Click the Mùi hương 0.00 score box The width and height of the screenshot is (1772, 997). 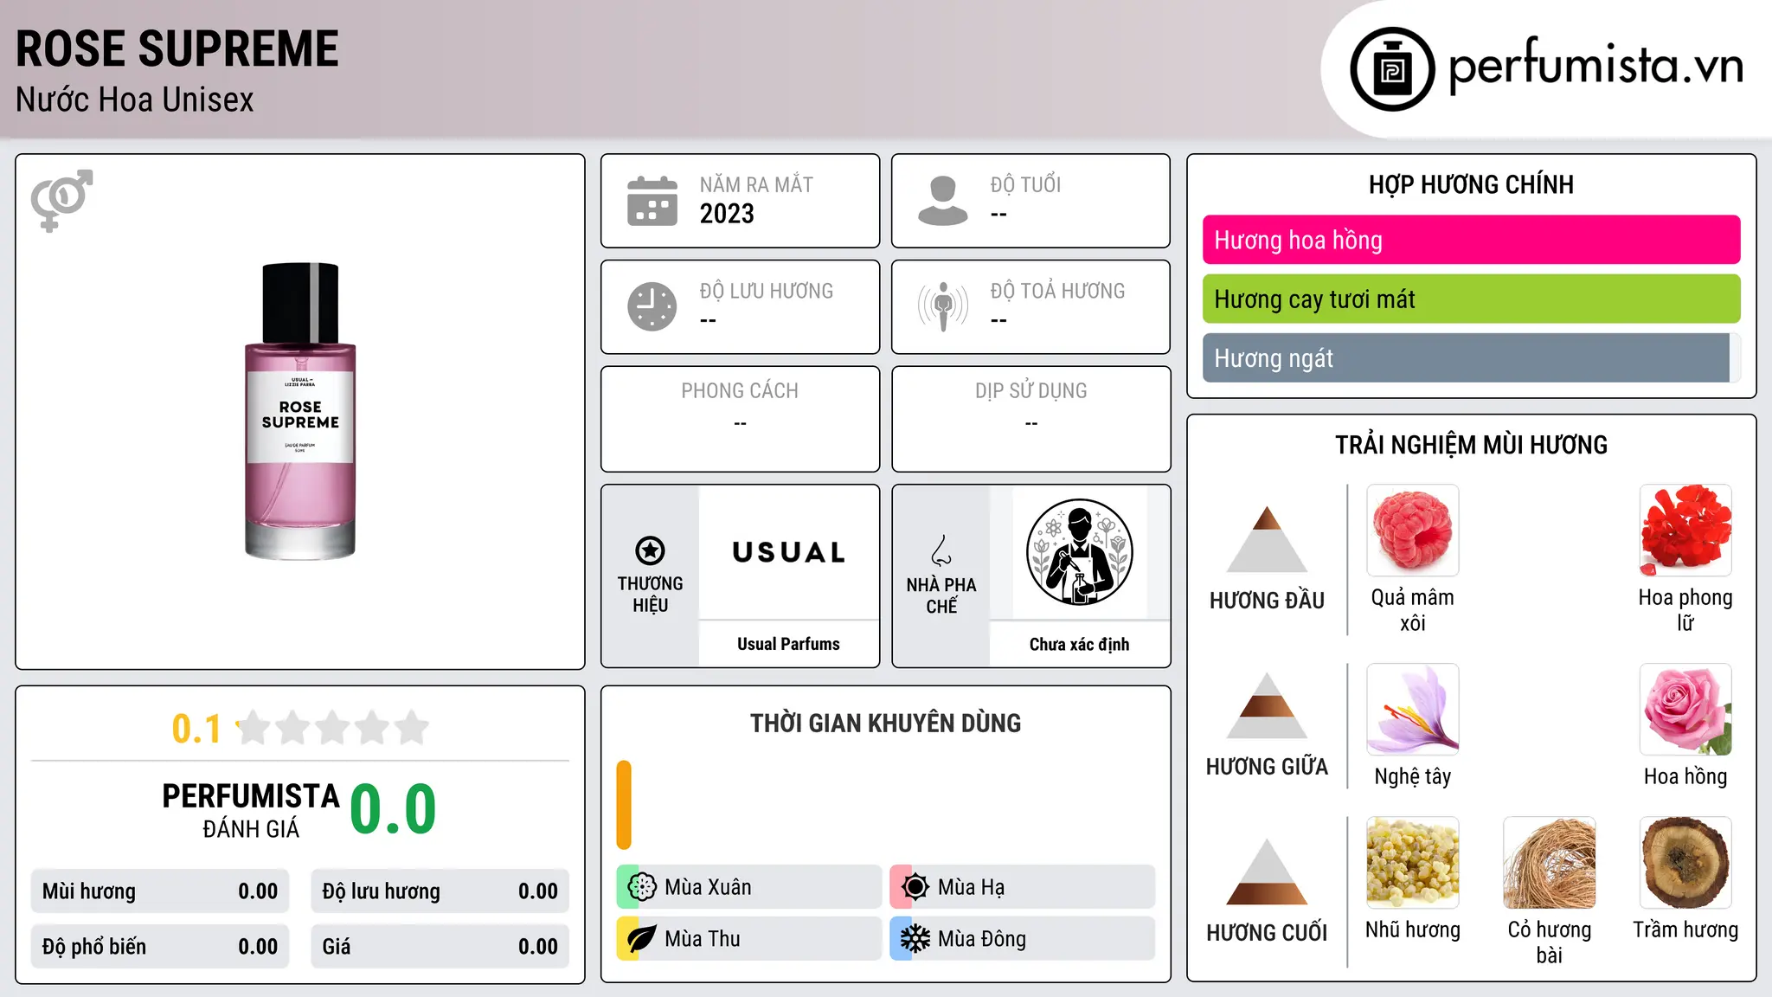(x=160, y=891)
